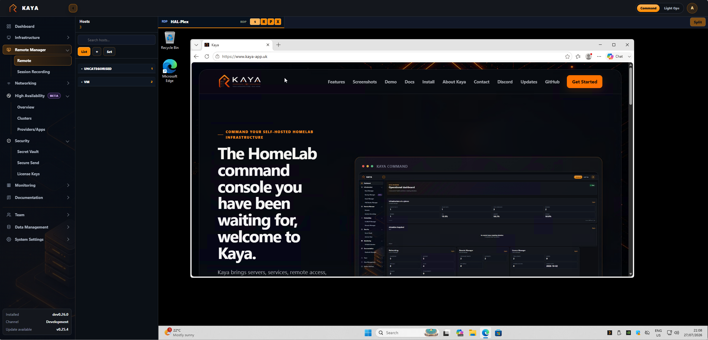The width and height of the screenshot is (708, 340).
Task: Add this page to favorites with the star
Action: tap(567, 56)
